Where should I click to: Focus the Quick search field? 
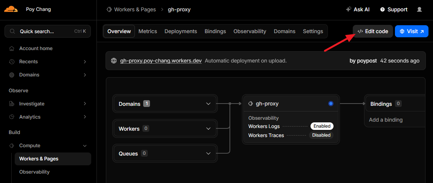point(47,32)
